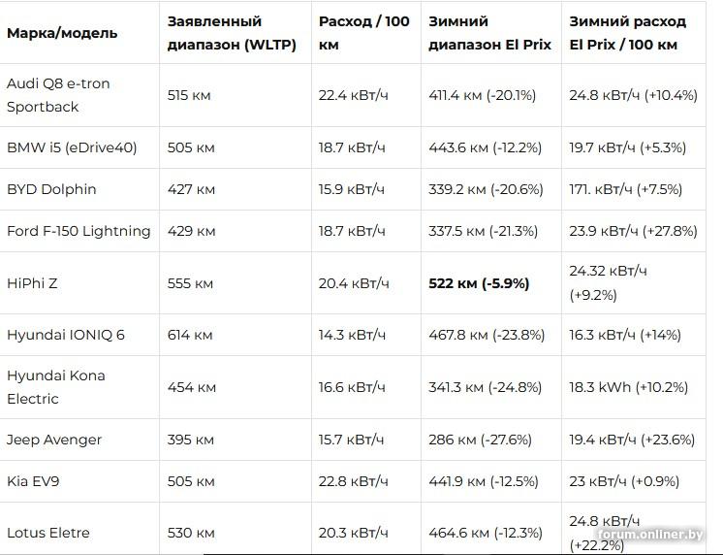
Task: Click the Kia EV9 model name
Action: [34, 481]
